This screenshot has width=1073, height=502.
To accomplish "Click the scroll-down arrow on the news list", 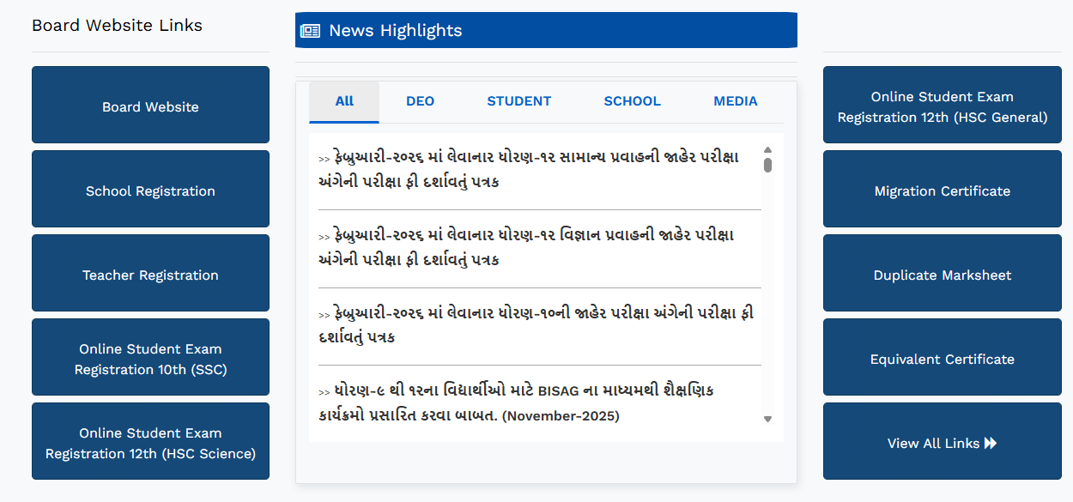I will tap(767, 420).
